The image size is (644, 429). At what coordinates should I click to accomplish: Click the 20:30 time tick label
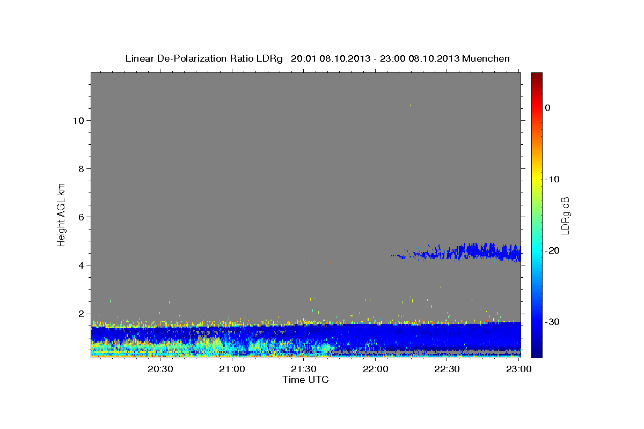(x=160, y=369)
